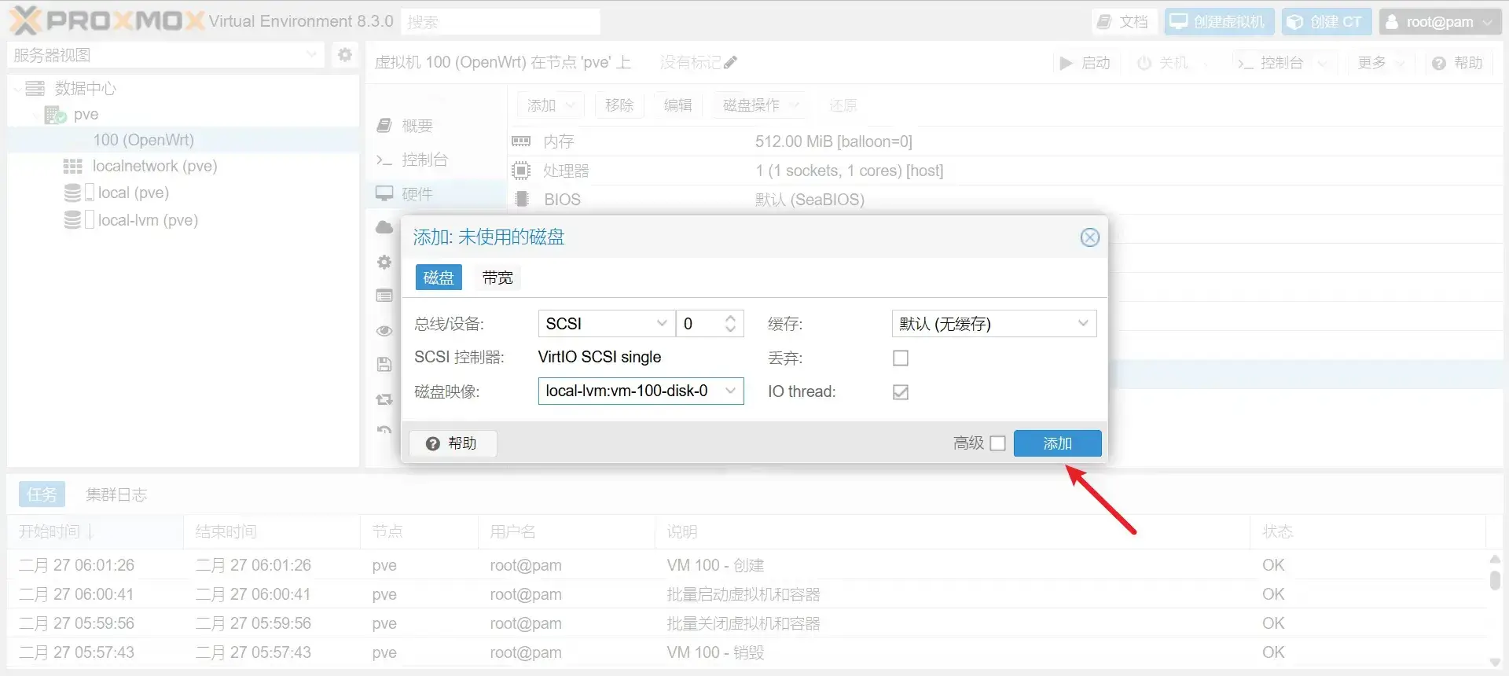Click the blue 添加 button in dialog
Image resolution: width=1509 pixels, height=676 pixels.
coord(1057,443)
